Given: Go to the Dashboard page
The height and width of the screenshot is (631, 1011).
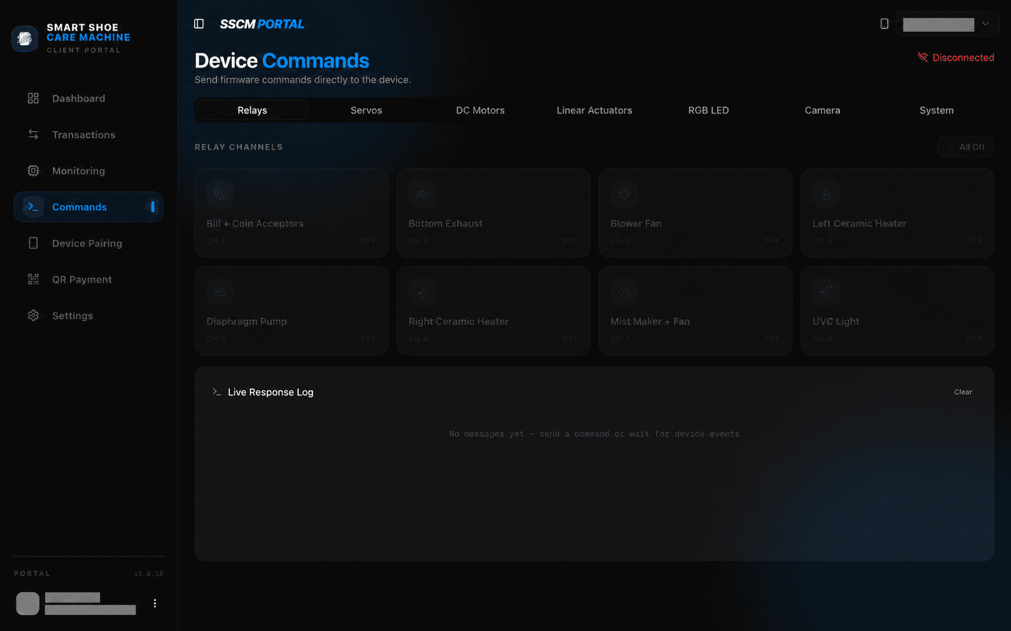Looking at the screenshot, I should 88,98.
